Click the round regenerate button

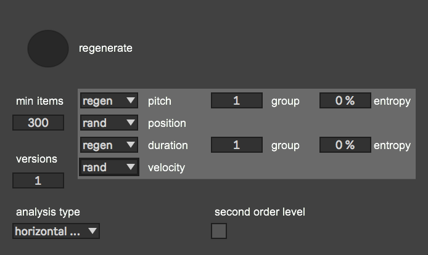pyautogui.click(x=48, y=49)
